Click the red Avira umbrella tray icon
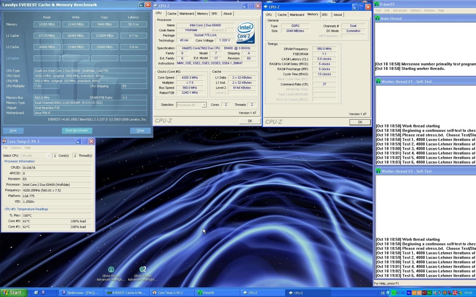Screen dimensions: 476x297 click(x=455, y=293)
